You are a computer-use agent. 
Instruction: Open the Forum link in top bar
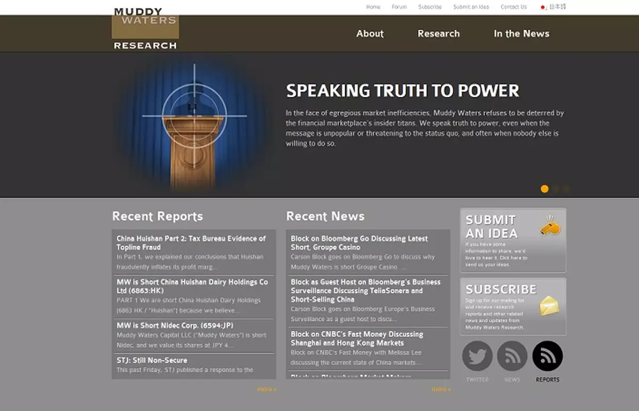(399, 7)
